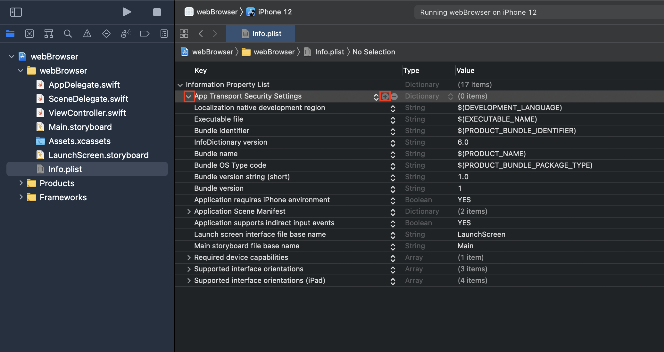Go back in editor history
The height and width of the screenshot is (352, 664).
point(201,34)
